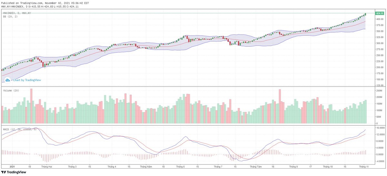Click the HNXINDEX, D, HNX.NY symbol legend
This screenshot has width=387, height=176.
click(x=16, y=13)
